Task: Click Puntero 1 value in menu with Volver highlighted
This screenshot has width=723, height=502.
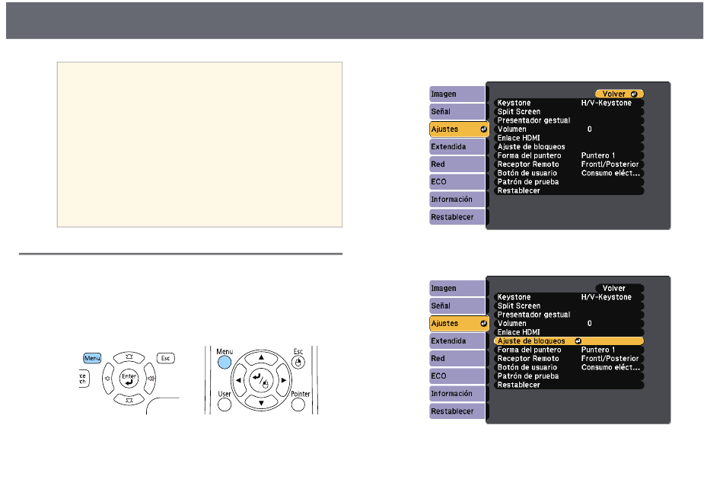Action: [x=598, y=155]
